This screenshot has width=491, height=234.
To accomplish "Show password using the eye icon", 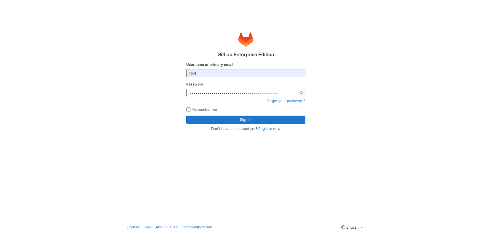I will [301, 93].
